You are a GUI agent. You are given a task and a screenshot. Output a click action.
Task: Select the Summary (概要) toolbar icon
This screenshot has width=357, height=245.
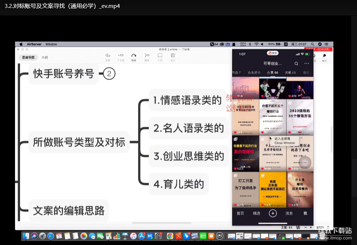(147, 56)
